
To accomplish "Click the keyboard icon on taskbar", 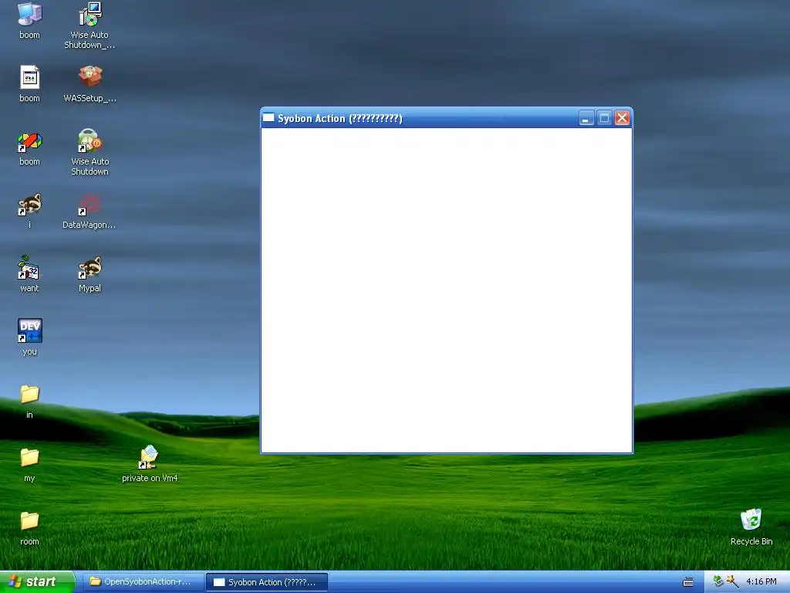I will pos(687,582).
